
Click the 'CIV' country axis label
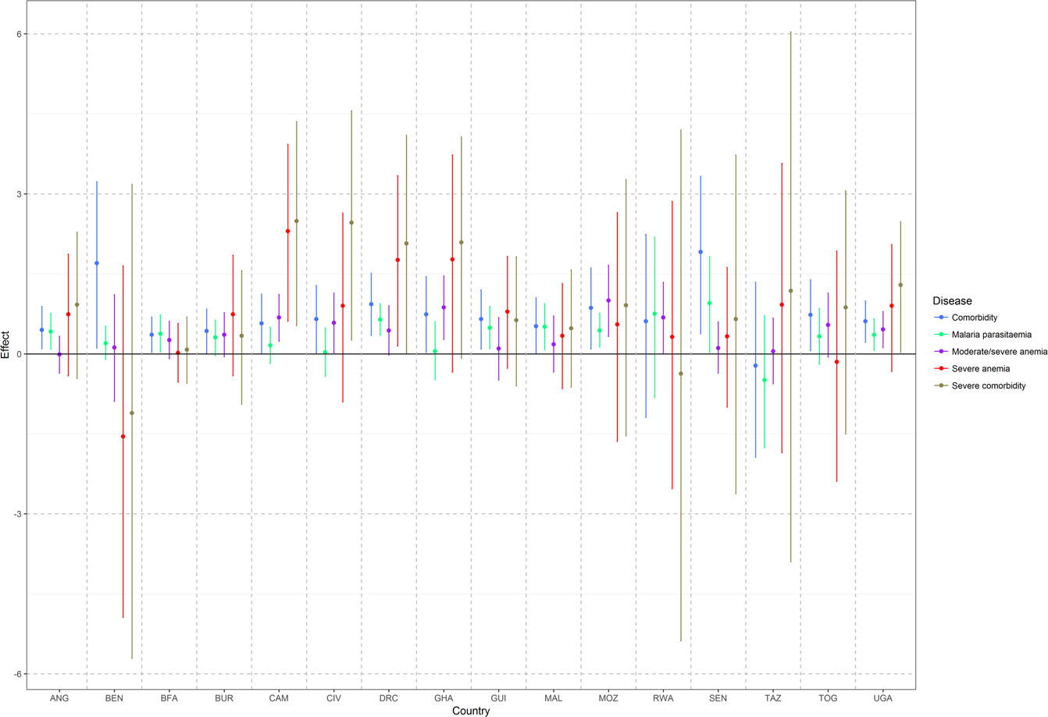point(333,698)
